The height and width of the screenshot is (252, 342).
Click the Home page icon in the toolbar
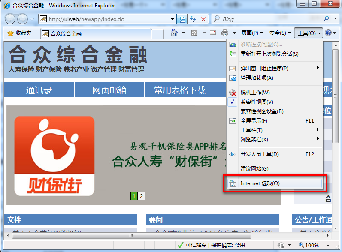[174, 33]
